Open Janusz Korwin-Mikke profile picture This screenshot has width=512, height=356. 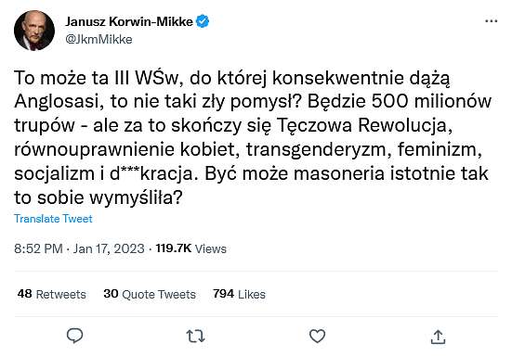34,31
